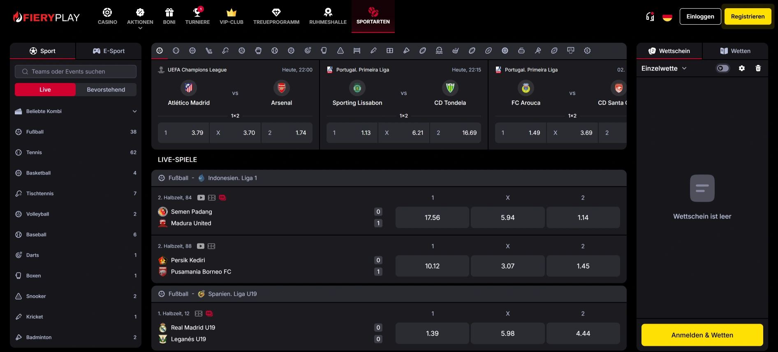Select the darts target icon in sports bar
This screenshot has height=352, width=778.
point(308,51)
